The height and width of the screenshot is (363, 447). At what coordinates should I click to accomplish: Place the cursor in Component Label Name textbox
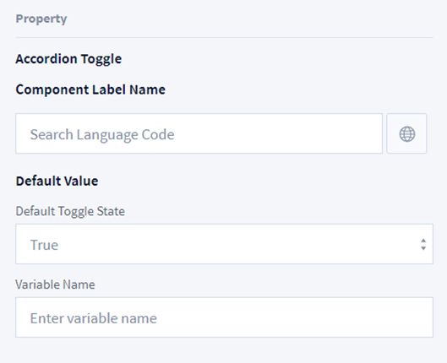199,133
